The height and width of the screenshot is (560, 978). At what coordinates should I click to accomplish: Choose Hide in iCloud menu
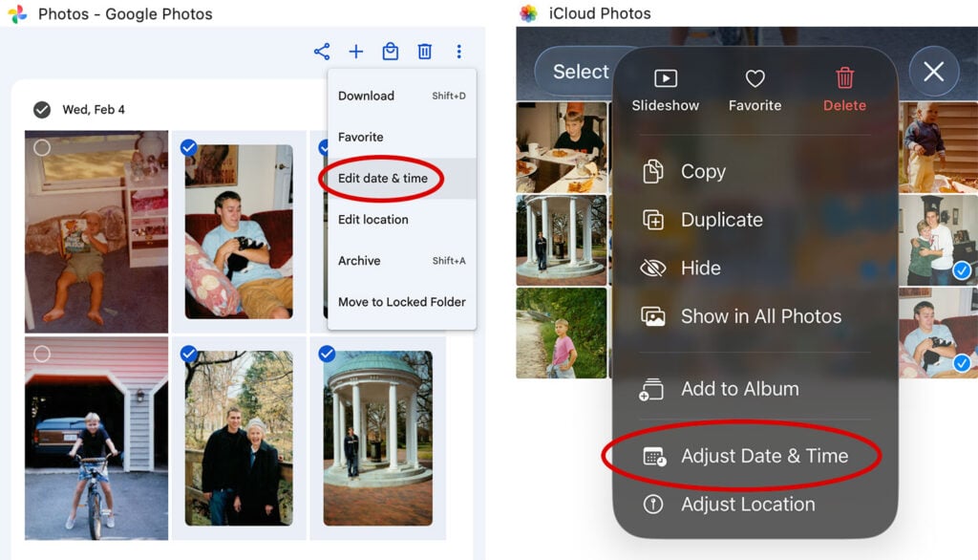[x=755, y=268]
